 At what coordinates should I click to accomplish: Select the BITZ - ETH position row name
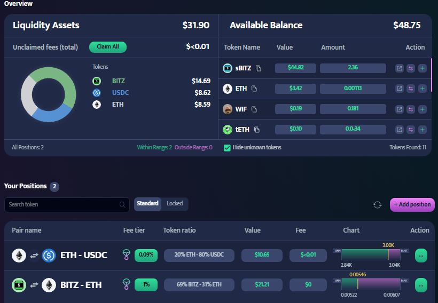coord(81,285)
